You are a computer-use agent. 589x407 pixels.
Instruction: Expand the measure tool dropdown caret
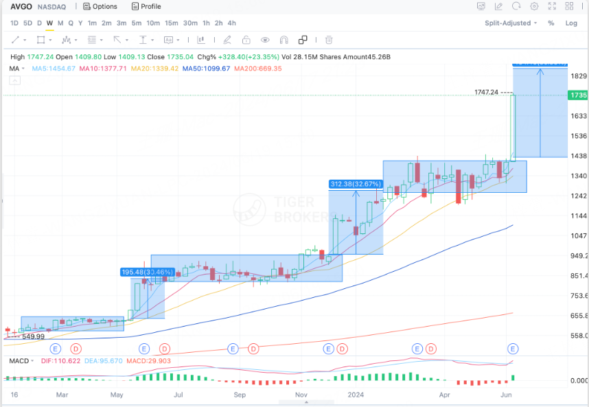pyautogui.click(x=152, y=40)
